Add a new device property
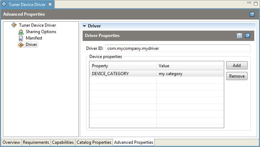Image resolution: width=260 pixels, height=147 pixels. click(x=237, y=65)
